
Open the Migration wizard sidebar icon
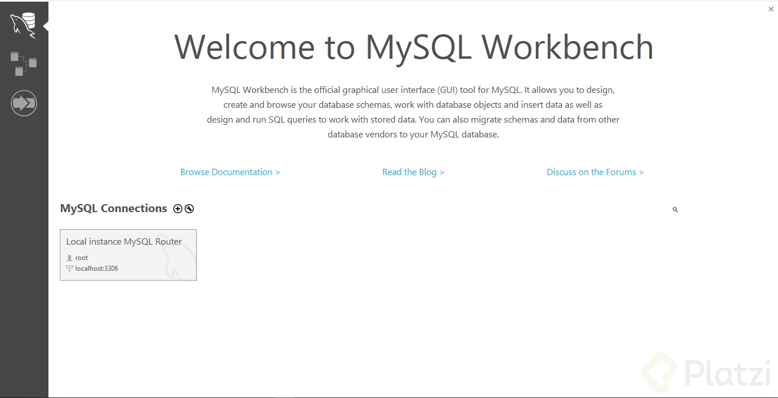coord(24,103)
